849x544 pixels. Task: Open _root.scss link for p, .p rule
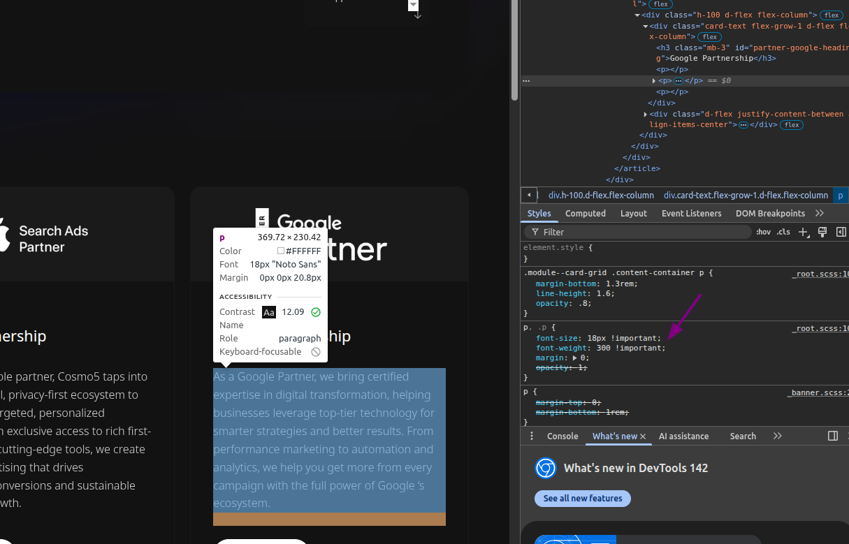(820, 328)
